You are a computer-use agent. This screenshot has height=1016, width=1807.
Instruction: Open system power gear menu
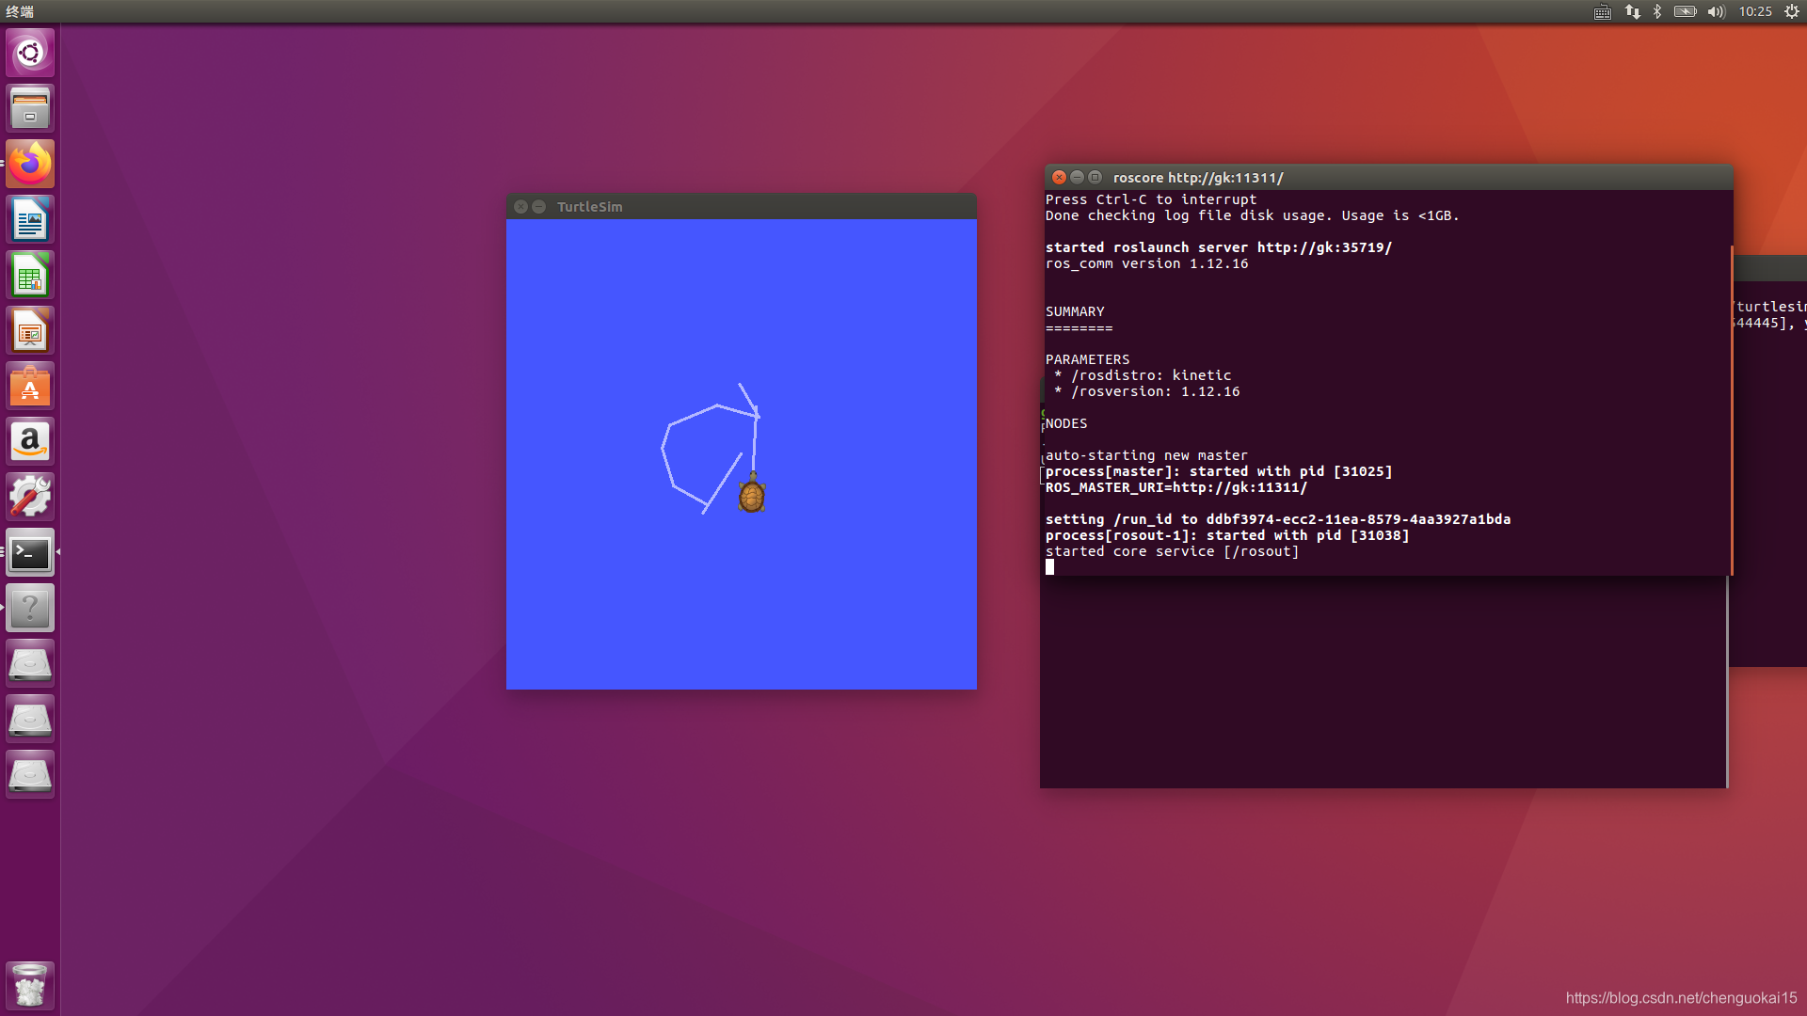(1791, 11)
